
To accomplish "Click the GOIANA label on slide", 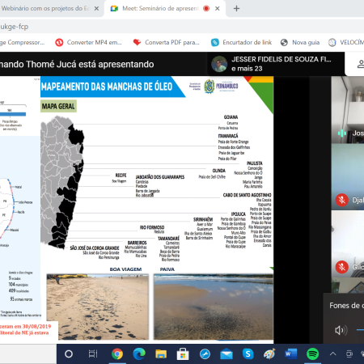I will point(231,117).
